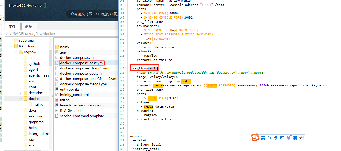Screen dimensions: 341x151
Task: Open the Sogou skin shirt icon
Action: [289, 138]
